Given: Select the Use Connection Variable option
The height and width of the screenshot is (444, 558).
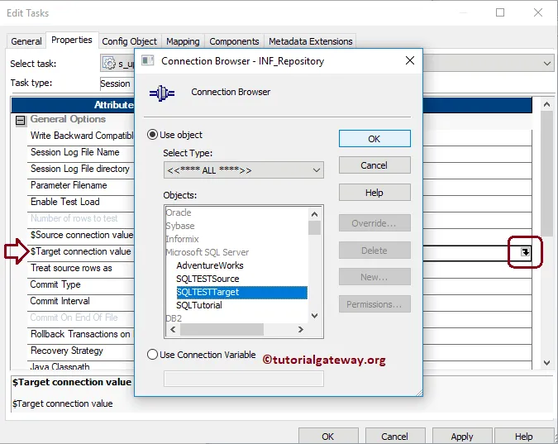Looking at the screenshot, I should click(152, 355).
